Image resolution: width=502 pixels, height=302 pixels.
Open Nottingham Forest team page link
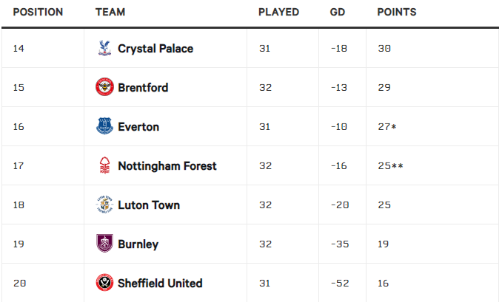click(167, 166)
